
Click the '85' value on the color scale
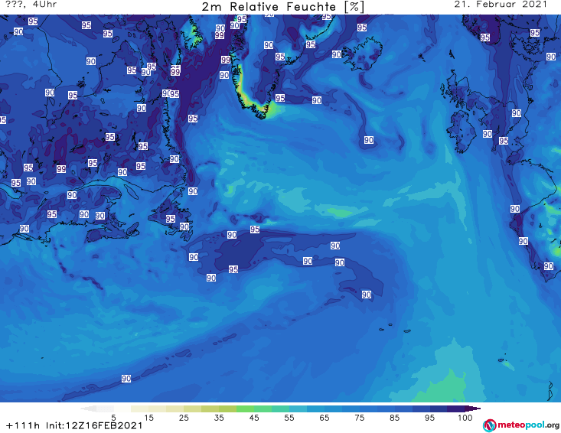coord(394,418)
